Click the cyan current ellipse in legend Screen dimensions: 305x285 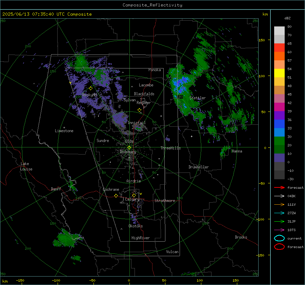click(279, 238)
